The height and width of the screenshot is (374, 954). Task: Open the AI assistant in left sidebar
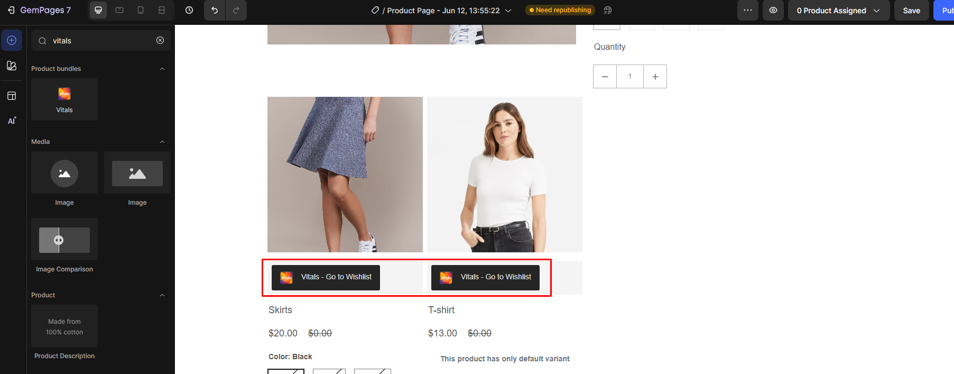(12, 121)
